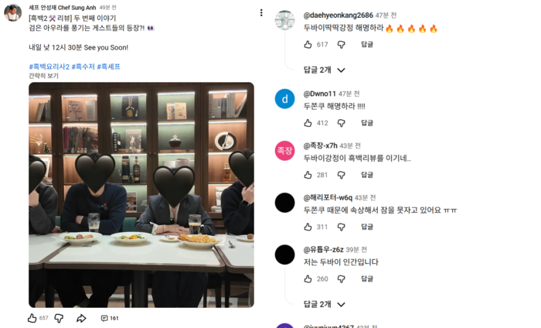Screen dimensions: 541x328
Task: Expand 2 replies under @유튬우-z6z comment
Action: point(324,304)
